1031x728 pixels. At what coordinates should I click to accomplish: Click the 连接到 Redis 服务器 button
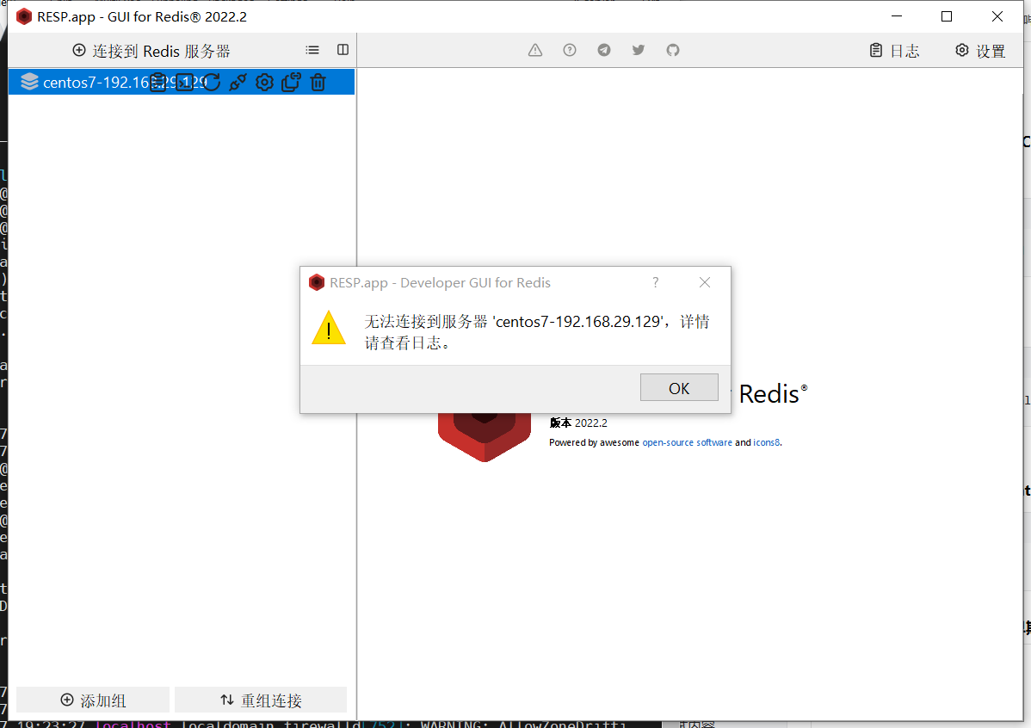pyautogui.click(x=151, y=51)
